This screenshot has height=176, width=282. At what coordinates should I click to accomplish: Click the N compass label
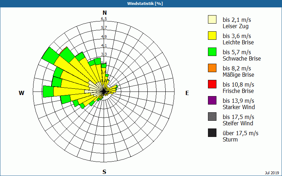105,13
